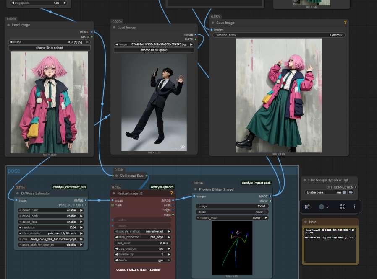Toggle the Enable pose switch

344,192
